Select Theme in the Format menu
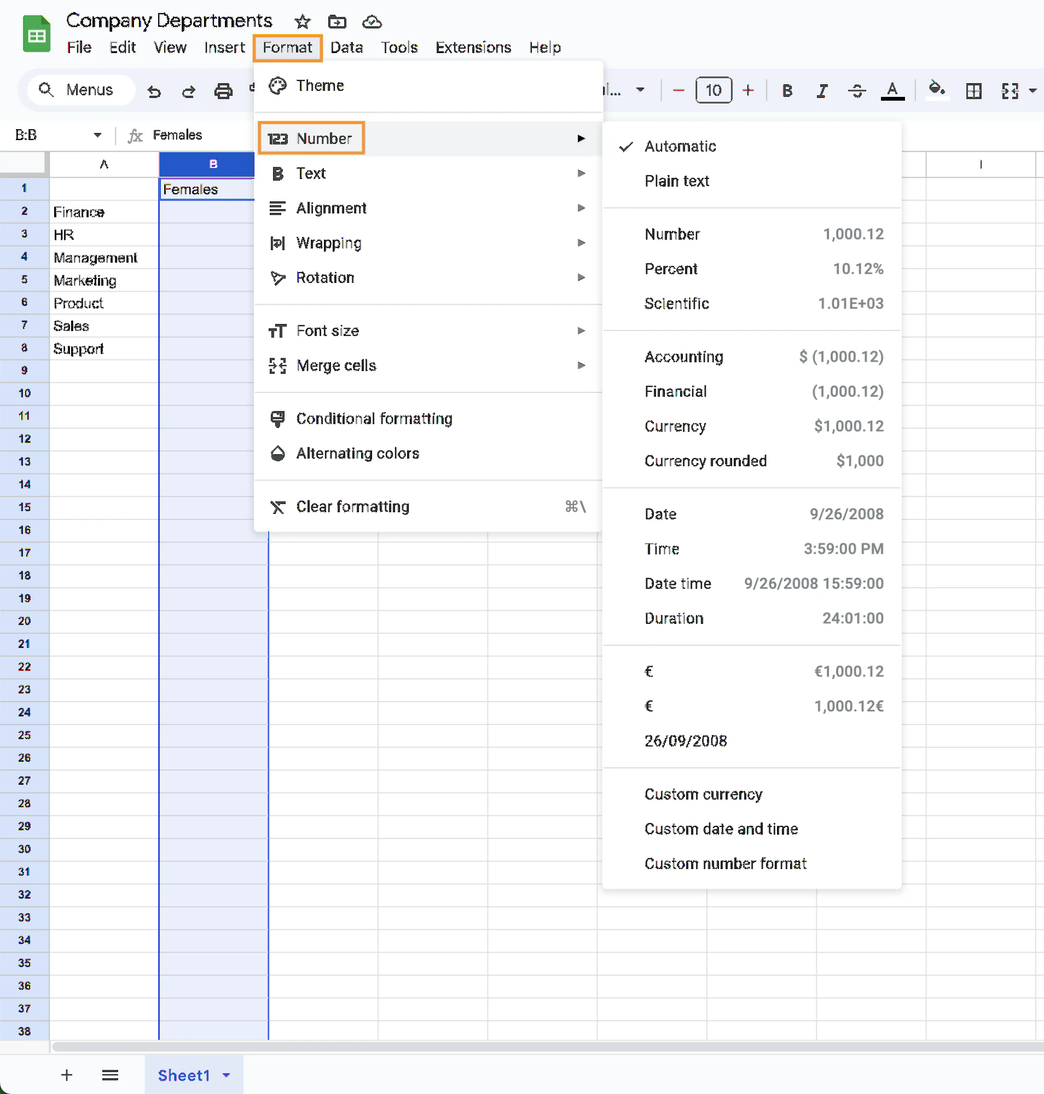 click(427, 86)
